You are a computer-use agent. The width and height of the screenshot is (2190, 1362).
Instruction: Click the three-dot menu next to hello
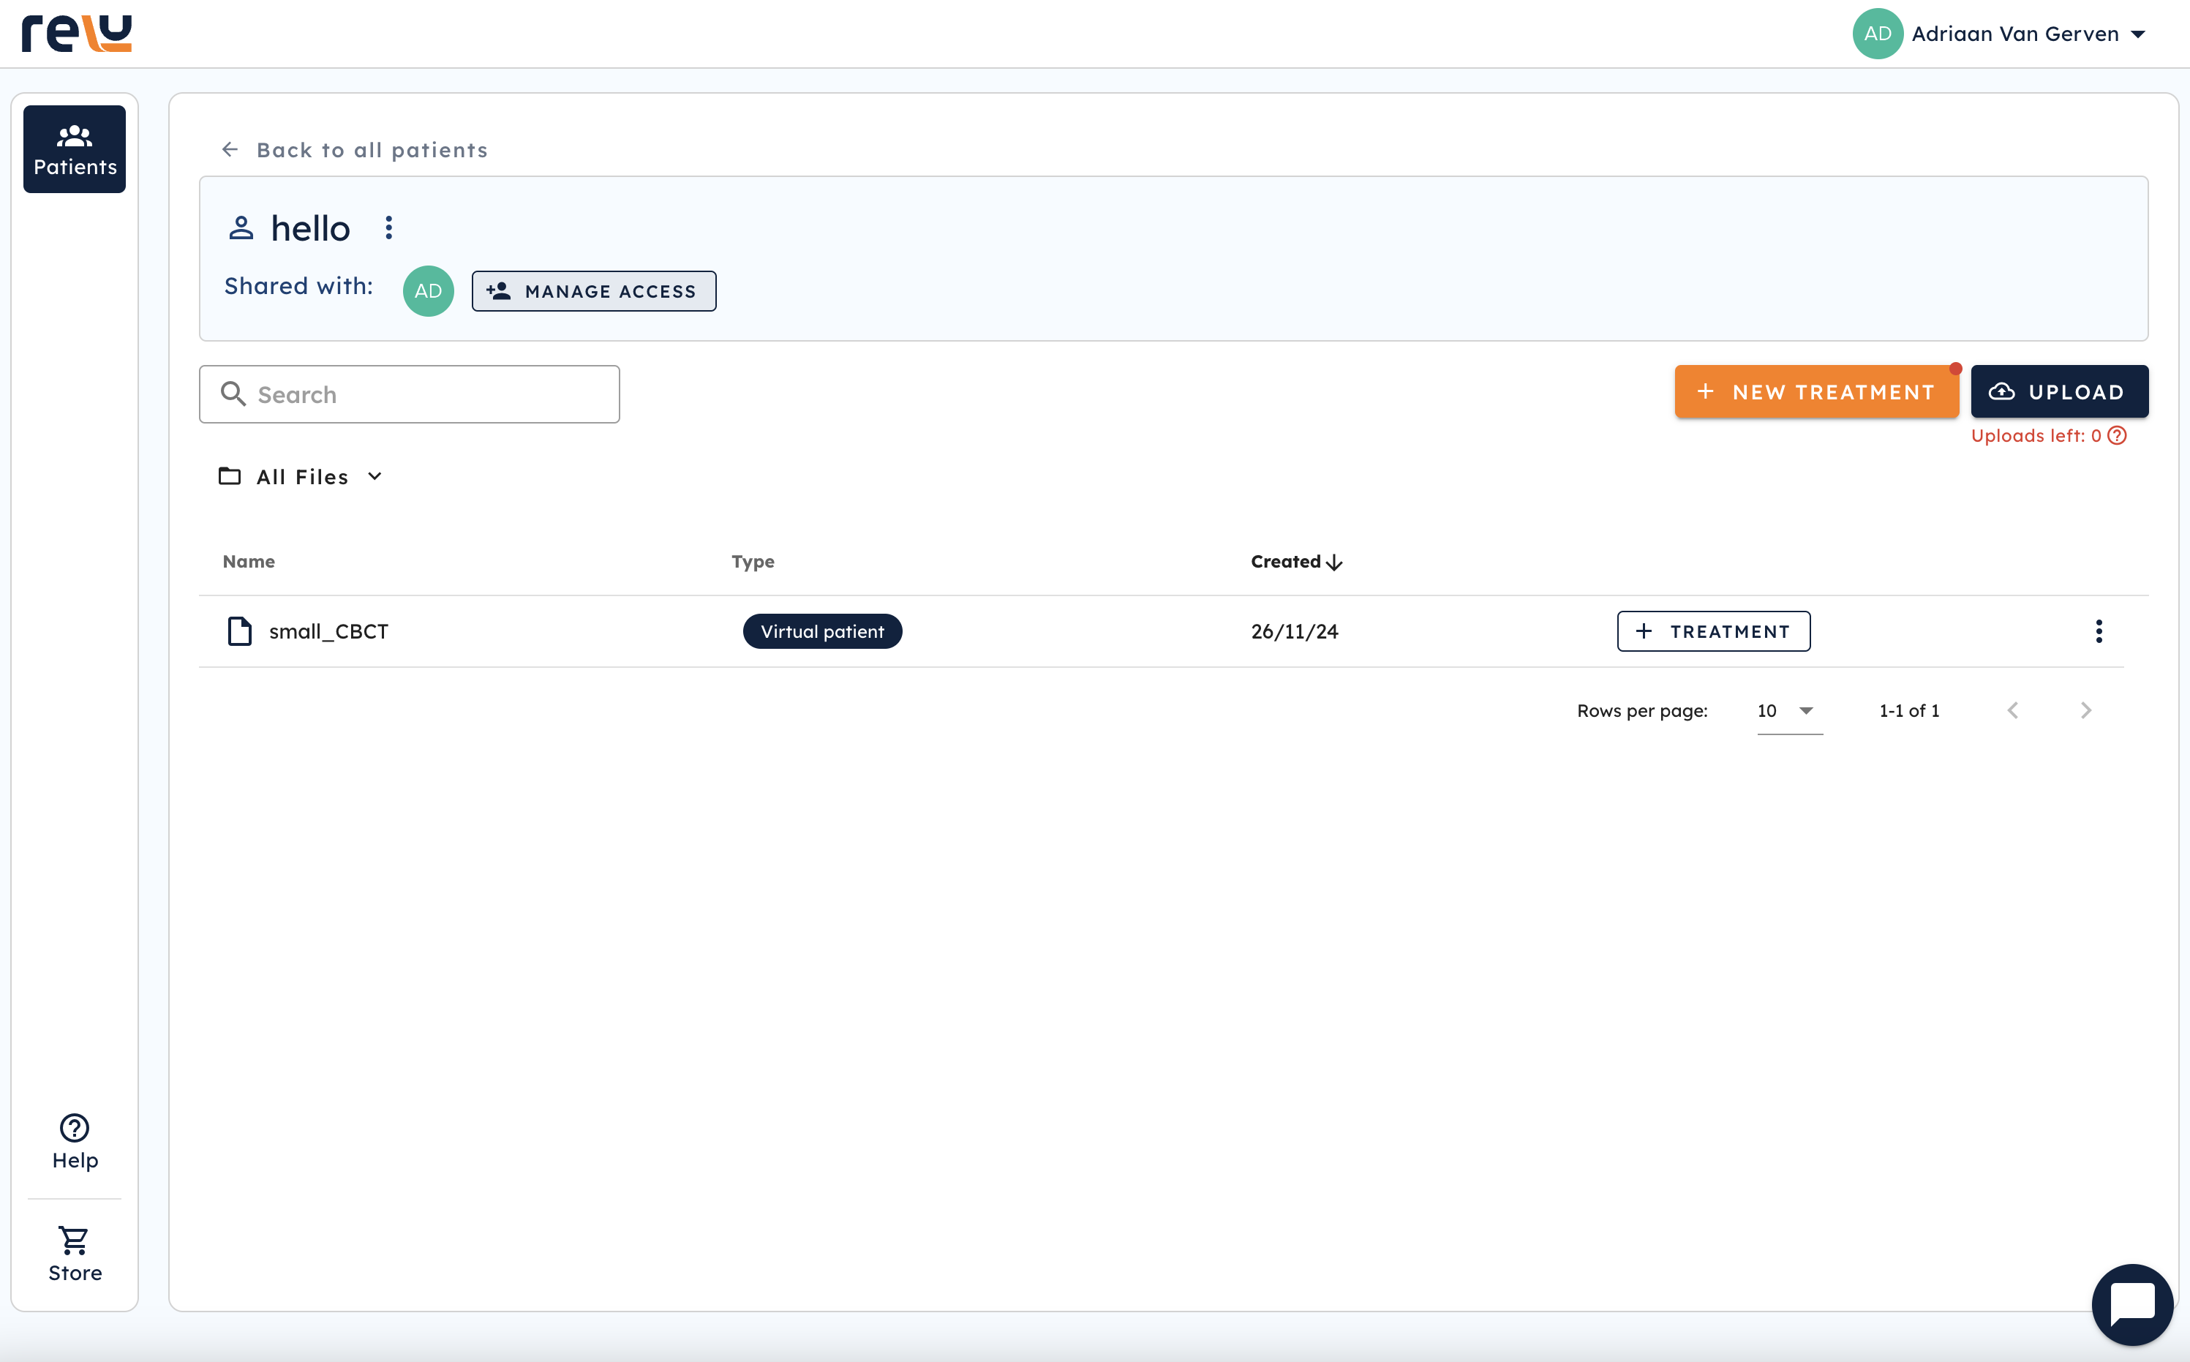coord(389,228)
